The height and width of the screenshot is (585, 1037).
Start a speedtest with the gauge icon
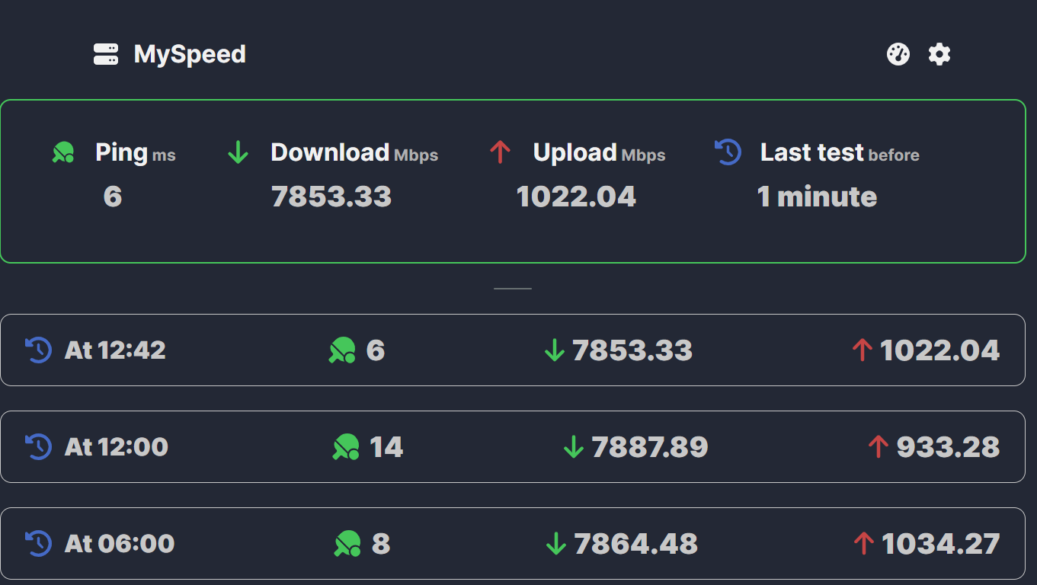tap(898, 54)
